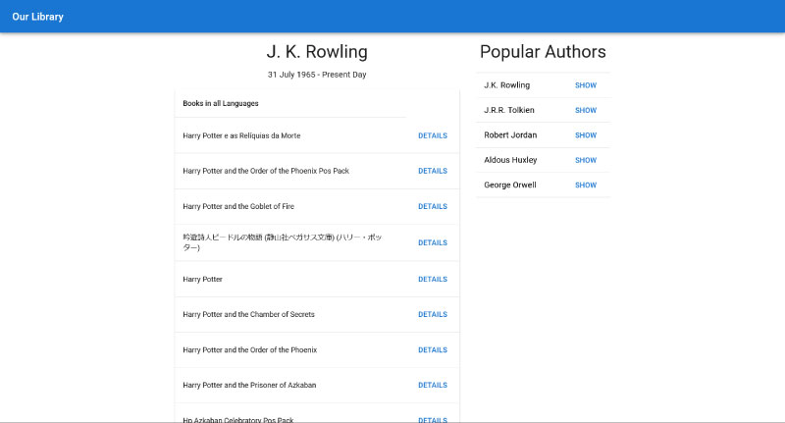Viewport: 785px width, 423px height.
Task: Select the J. K. Rowling page heading
Action: 317,52
